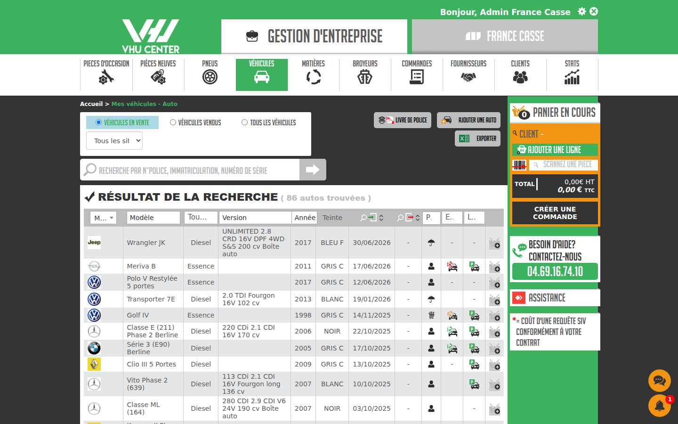Click the parking car icon in Vito Phase 2 row
This screenshot has height=424, width=678.
pos(474,384)
